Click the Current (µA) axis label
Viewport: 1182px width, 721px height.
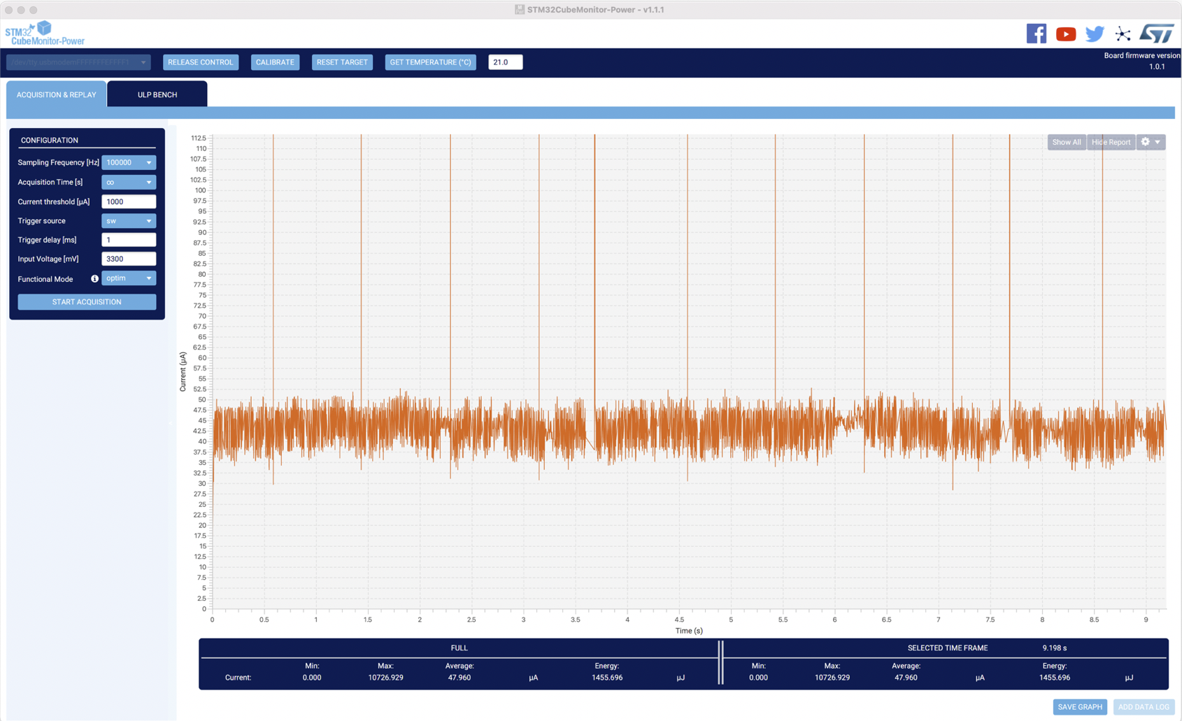click(x=183, y=371)
